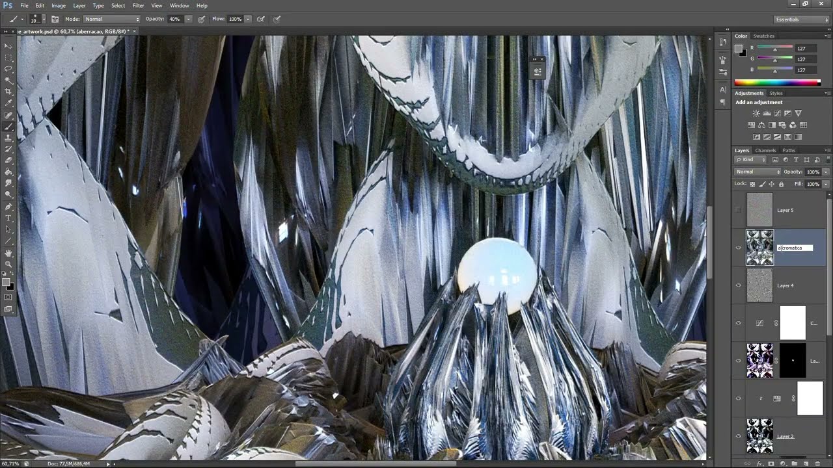833x468 pixels.
Task: Delete layer using the trash icon
Action: 817,463
